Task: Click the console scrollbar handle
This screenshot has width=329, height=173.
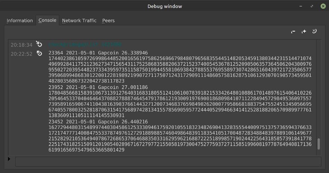Action: pyautogui.click(x=319, y=144)
